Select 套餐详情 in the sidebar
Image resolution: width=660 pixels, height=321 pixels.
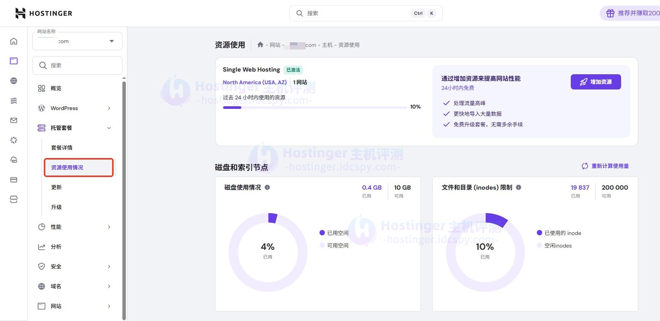coord(62,148)
